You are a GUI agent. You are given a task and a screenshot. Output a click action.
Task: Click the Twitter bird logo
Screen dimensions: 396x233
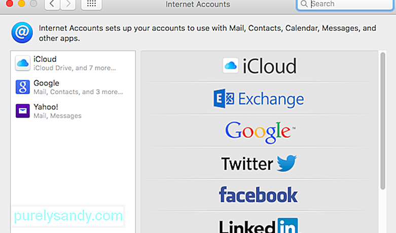coord(286,163)
